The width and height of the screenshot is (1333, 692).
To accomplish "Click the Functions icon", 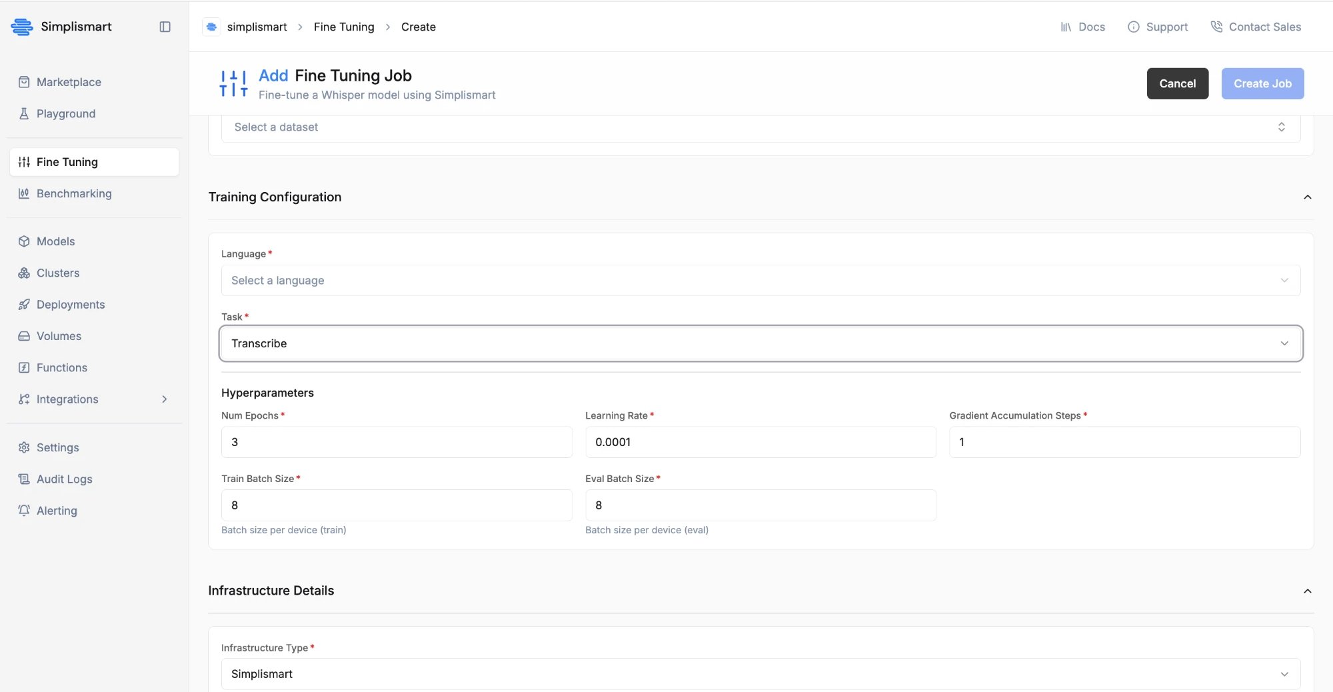I will coord(24,367).
